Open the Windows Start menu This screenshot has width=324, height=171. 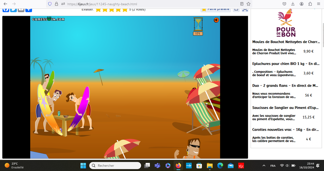tap(83, 165)
